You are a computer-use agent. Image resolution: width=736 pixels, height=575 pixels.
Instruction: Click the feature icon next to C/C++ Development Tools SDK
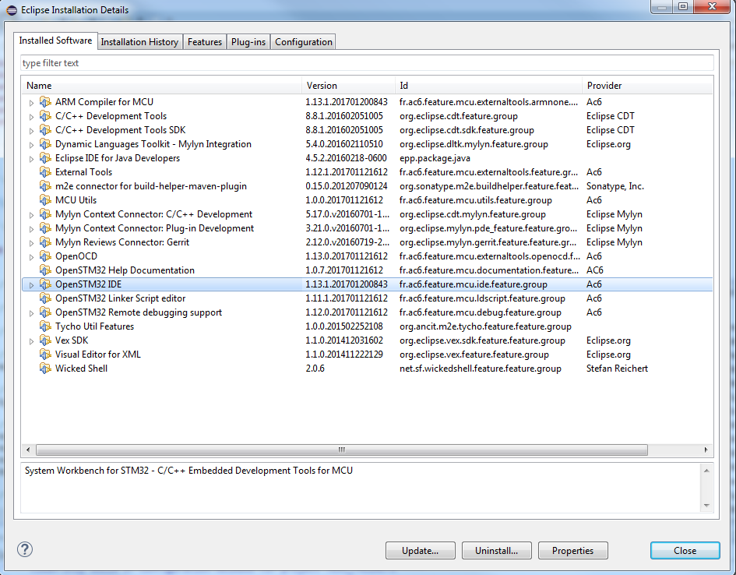pyautogui.click(x=45, y=130)
